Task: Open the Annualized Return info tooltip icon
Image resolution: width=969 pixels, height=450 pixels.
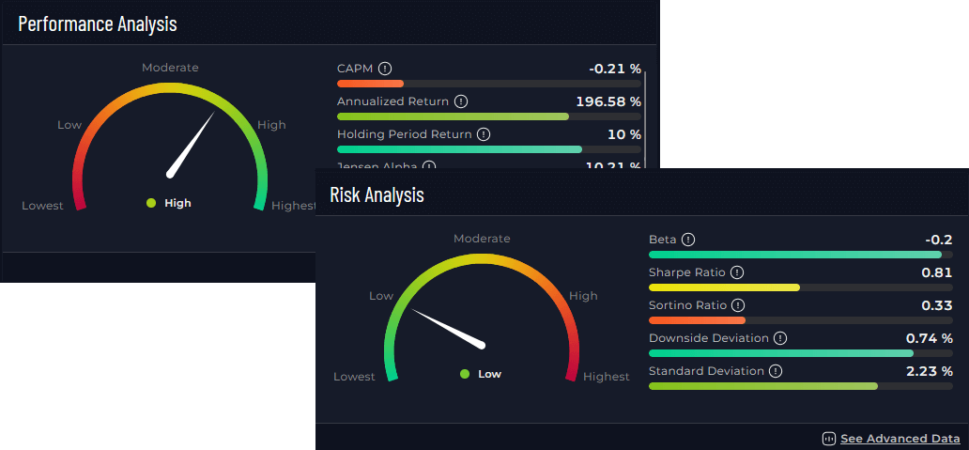Action: [x=460, y=101]
